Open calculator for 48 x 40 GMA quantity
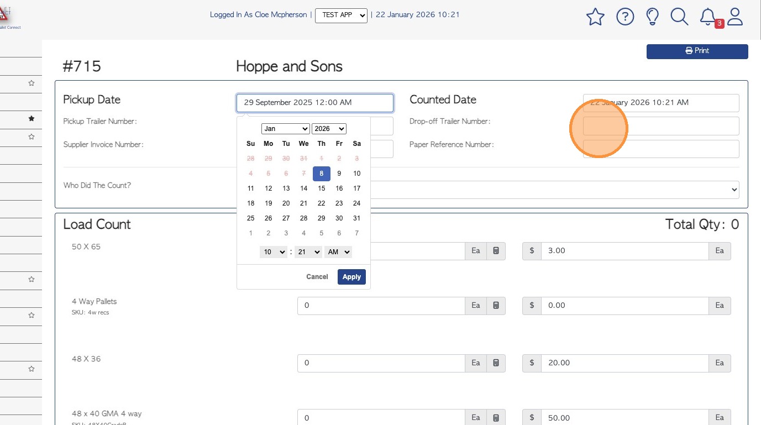The image size is (761, 425). [496, 418]
